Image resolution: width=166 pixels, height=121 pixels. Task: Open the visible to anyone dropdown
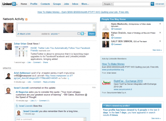point(55,34)
